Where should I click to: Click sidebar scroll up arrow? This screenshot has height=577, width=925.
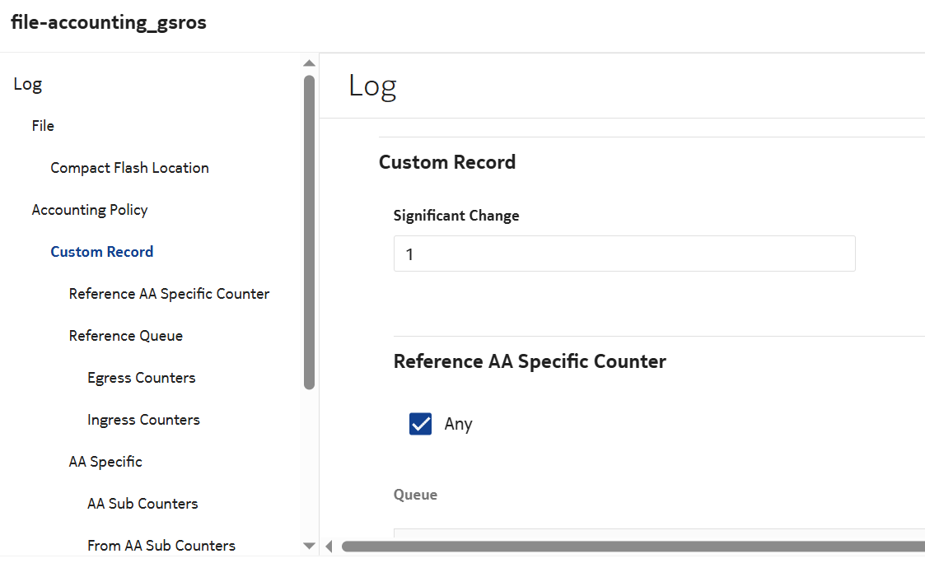(309, 63)
